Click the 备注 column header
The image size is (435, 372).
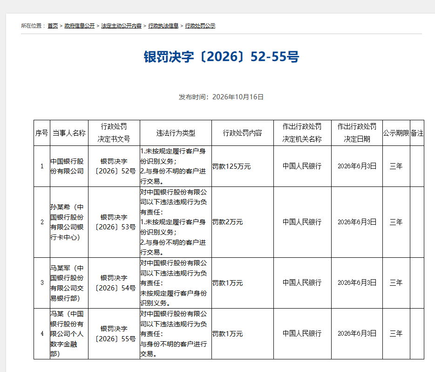coord(417,133)
